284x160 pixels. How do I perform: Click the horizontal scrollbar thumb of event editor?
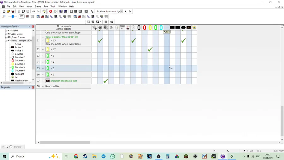65,143
